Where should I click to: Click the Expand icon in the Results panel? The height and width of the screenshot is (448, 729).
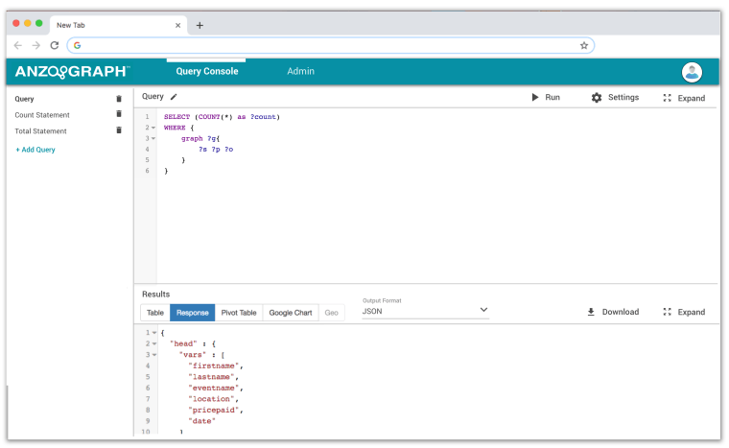(x=668, y=312)
